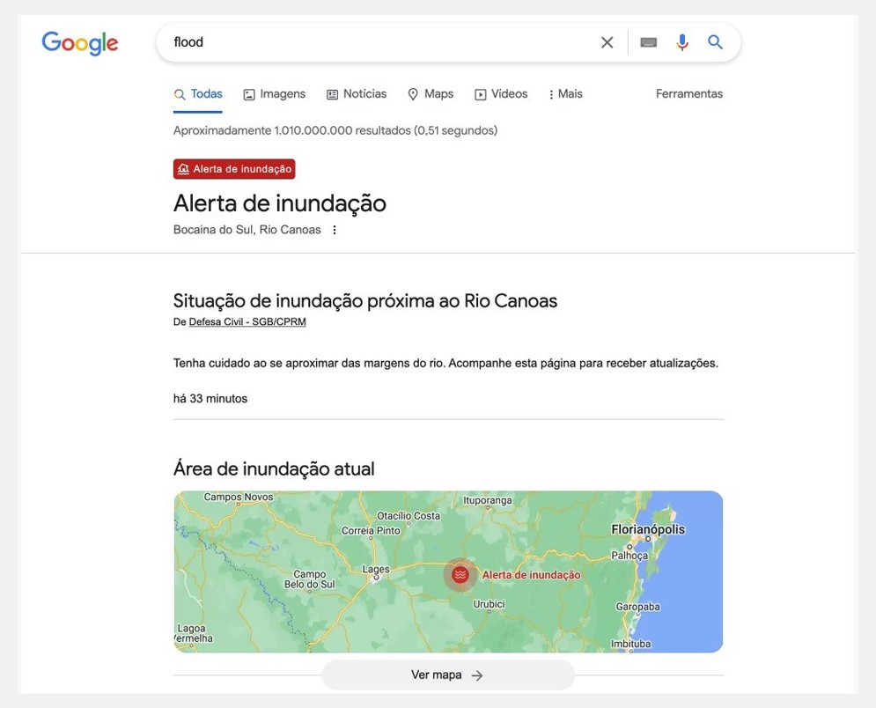Open the on-screen keyboard icon

tap(648, 42)
